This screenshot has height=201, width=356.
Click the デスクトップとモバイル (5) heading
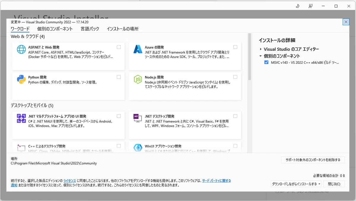tap(32, 105)
